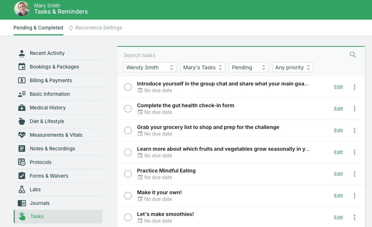Click the Medical History briefcase icon
Screen dimensions: 372x227
(22, 108)
